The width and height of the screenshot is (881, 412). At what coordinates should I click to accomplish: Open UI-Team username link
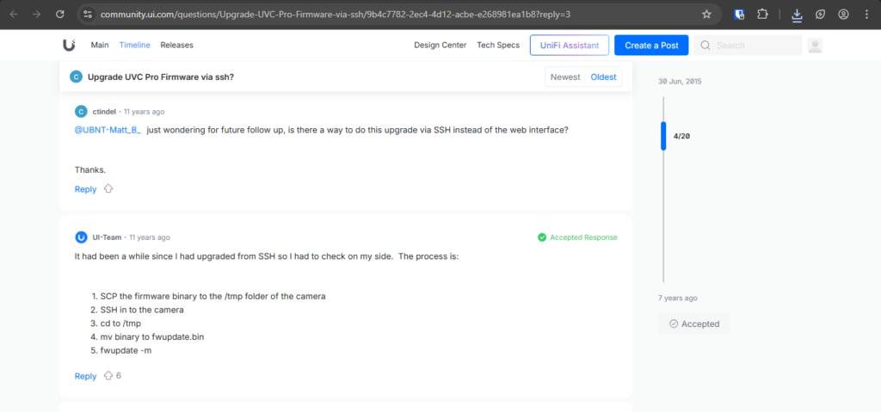(x=107, y=237)
